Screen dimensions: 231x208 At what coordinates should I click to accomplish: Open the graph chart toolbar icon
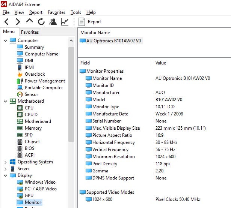pos(65,22)
